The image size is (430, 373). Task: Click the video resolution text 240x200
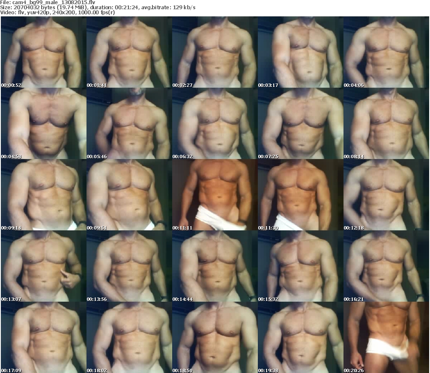(x=64, y=12)
